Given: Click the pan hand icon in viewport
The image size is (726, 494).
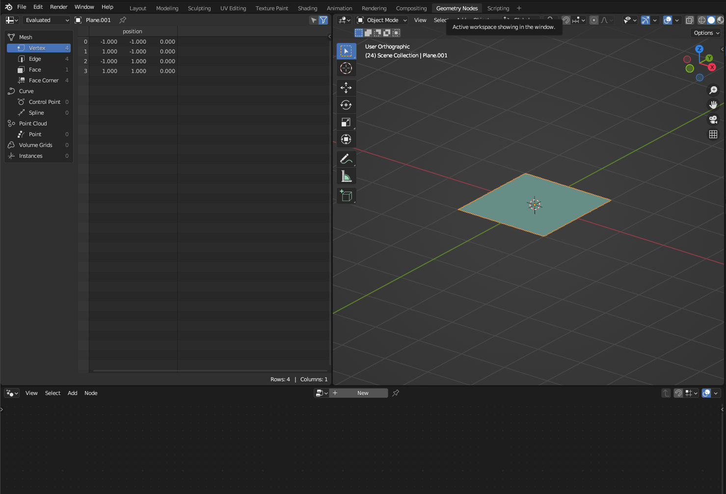Looking at the screenshot, I should [x=713, y=105].
